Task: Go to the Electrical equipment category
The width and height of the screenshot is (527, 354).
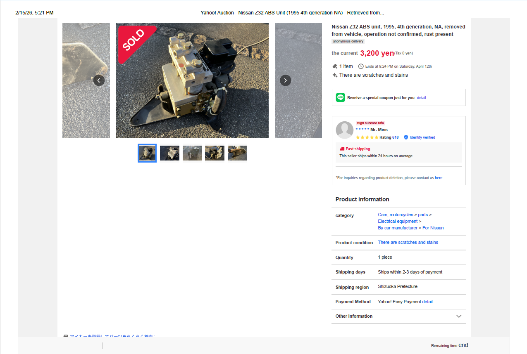Action: pos(398,222)
